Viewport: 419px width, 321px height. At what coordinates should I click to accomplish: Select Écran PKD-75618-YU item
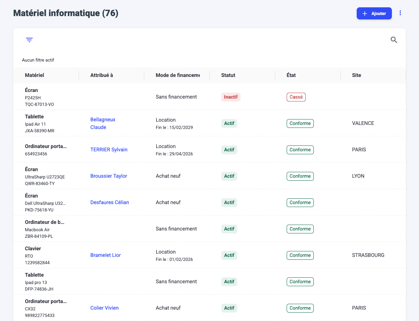45,203
